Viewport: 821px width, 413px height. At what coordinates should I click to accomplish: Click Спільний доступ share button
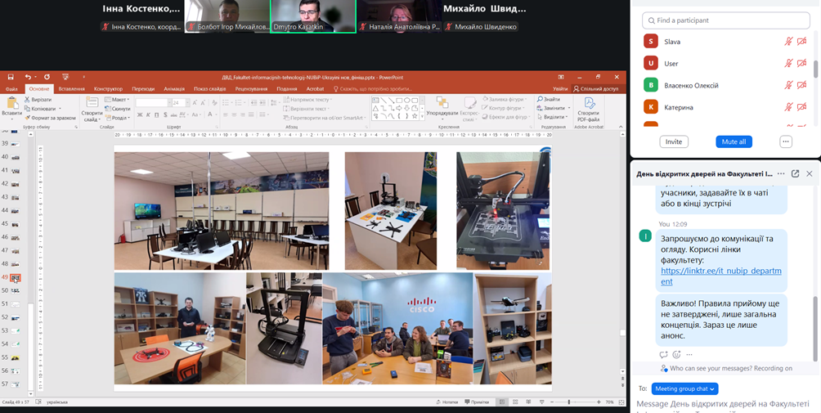point(598,89)
